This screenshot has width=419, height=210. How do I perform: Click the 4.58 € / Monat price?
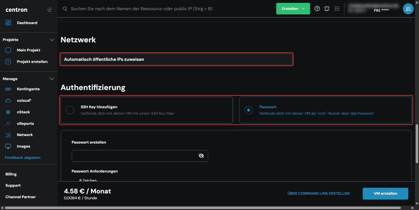87,191
